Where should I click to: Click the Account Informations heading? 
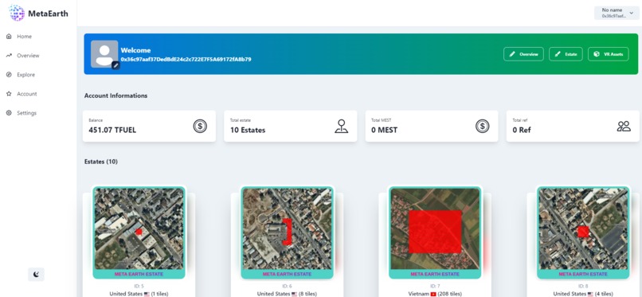(x=115, y=96)
